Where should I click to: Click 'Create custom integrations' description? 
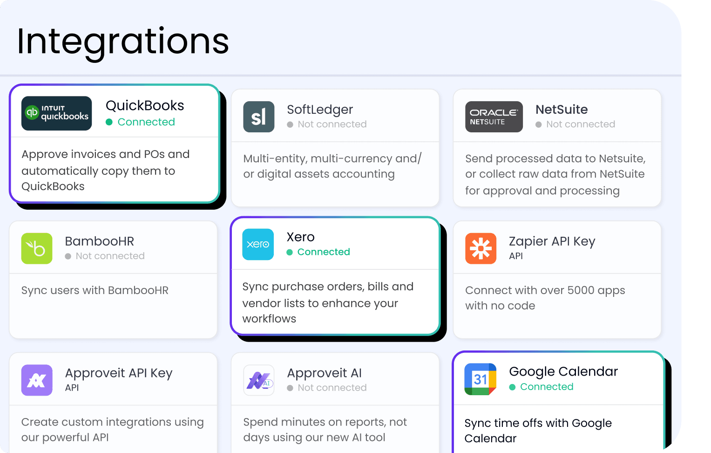click(x=113, y=430)
